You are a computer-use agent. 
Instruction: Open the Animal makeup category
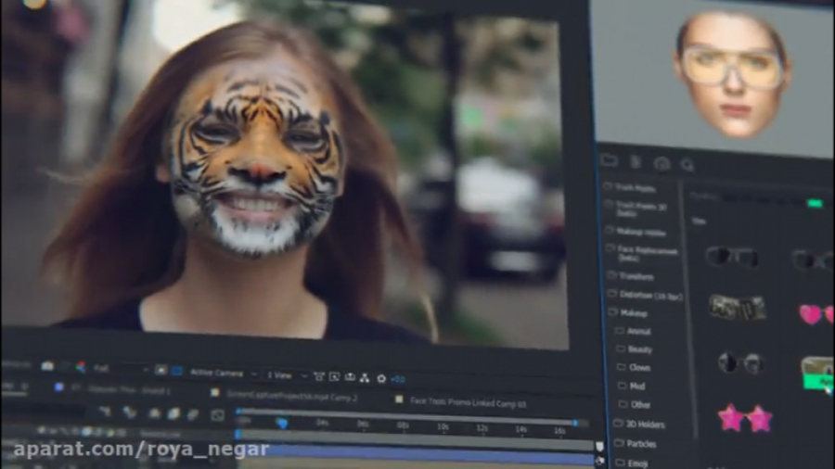(x=638, y=331)
